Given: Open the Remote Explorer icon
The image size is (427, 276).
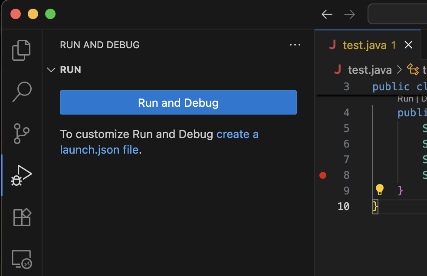Looking at the screenshot, I should click(21, 259).
